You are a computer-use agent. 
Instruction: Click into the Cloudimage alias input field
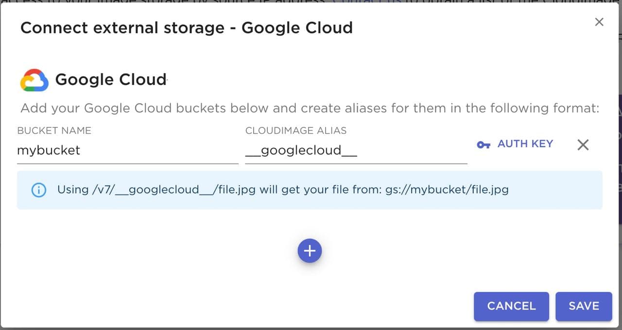tap(356, 151)
